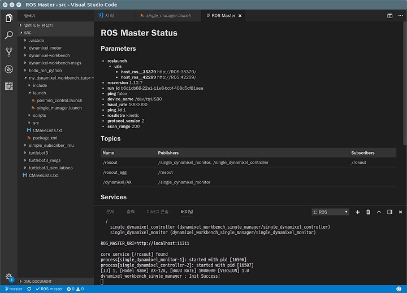The width and height of the screenshot is (407, 293).
Task: Open single_manager.launch in the tree
Action: tap(55, 108)
